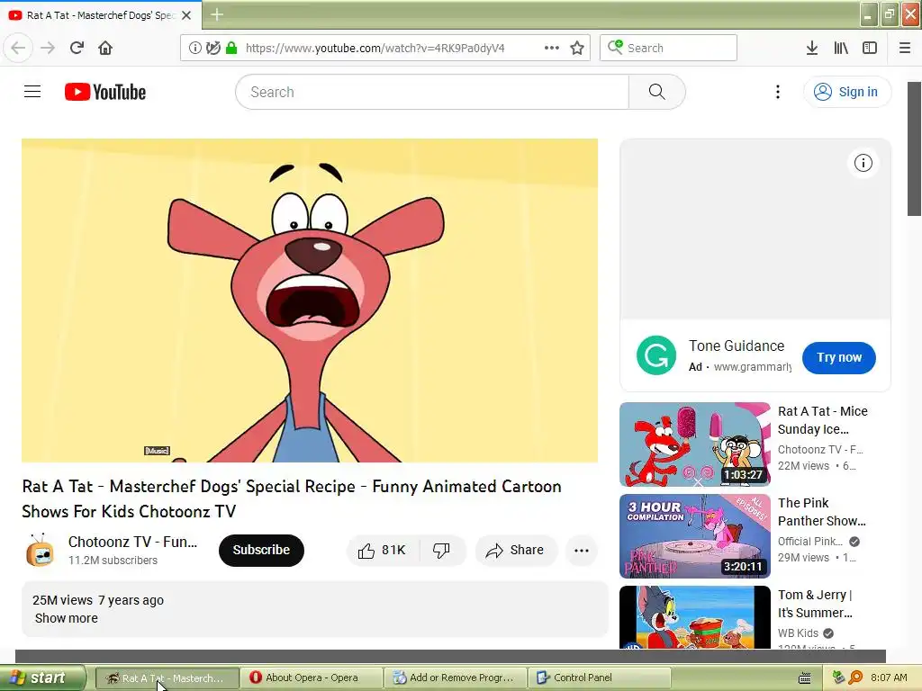This screenshot has width=922, height=691.
Task: Switch to Add or Remove Programs taskbar item
Action: tap(456, 678)
